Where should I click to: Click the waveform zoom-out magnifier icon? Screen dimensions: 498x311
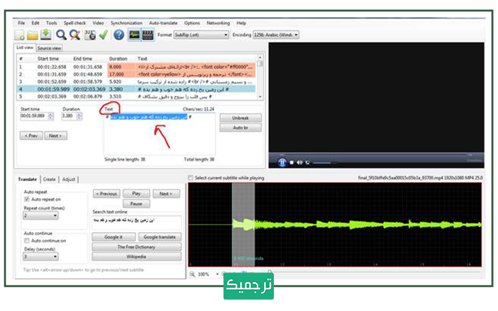click(192, 274)
